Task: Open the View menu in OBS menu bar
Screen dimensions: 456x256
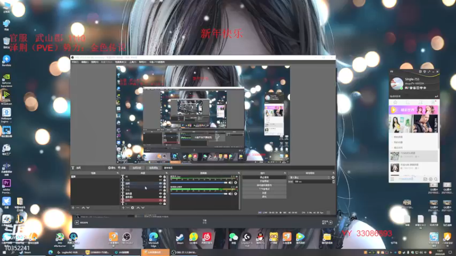Action: (x=95, y=62)
